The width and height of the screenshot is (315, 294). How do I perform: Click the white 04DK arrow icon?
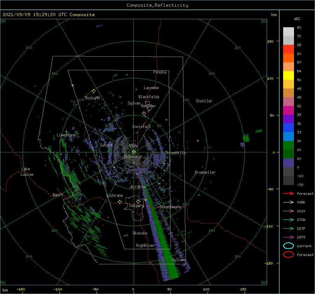coord(288,202)
